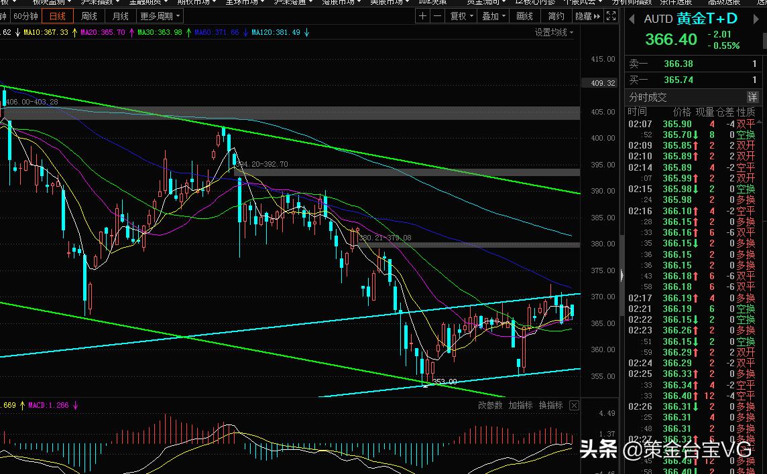The width and height of the screenshot is (767, 474).
Task: Click the MA120:381.49 label
Action: 276,32
